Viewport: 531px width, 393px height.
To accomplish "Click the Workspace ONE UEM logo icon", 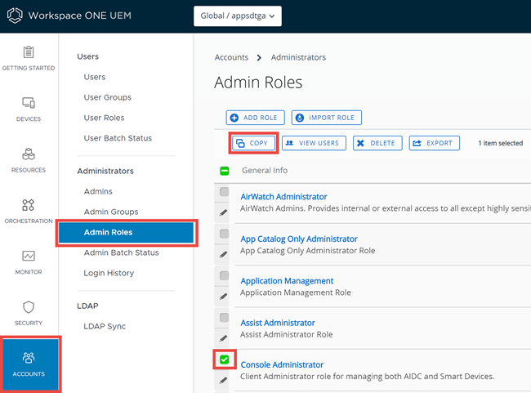I will point(15,16).
